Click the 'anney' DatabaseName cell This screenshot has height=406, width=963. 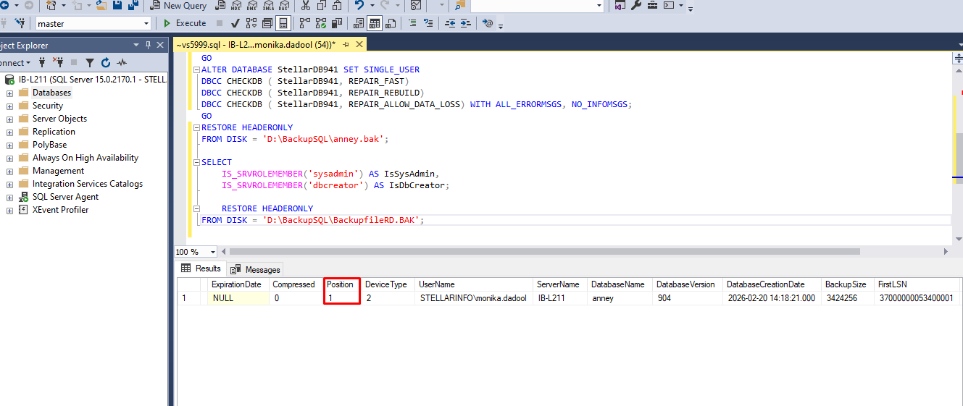point(620,297)
